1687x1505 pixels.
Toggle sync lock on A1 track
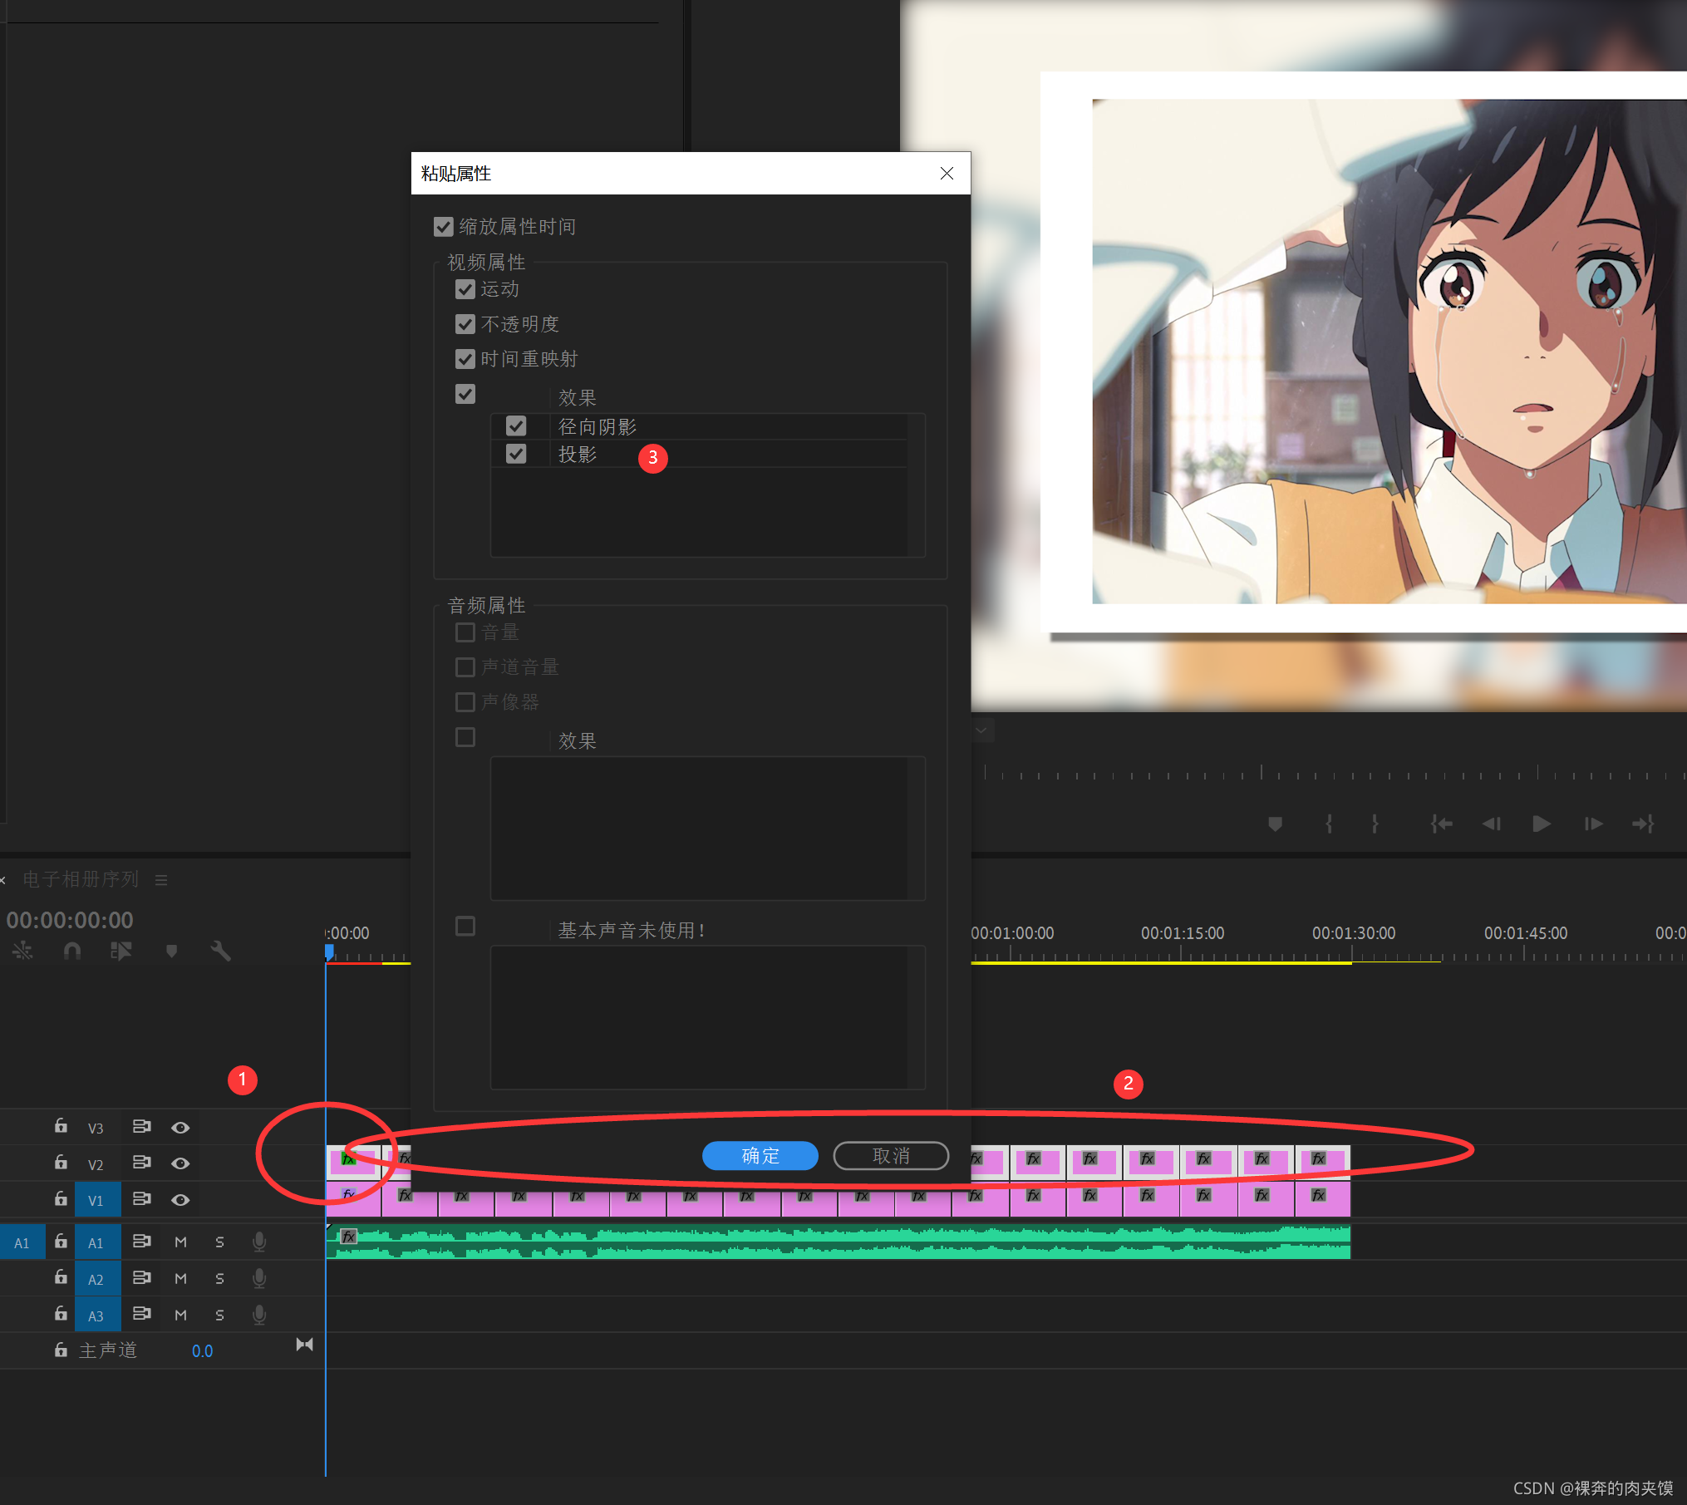pyautogui.click(x=141, y=1241)
